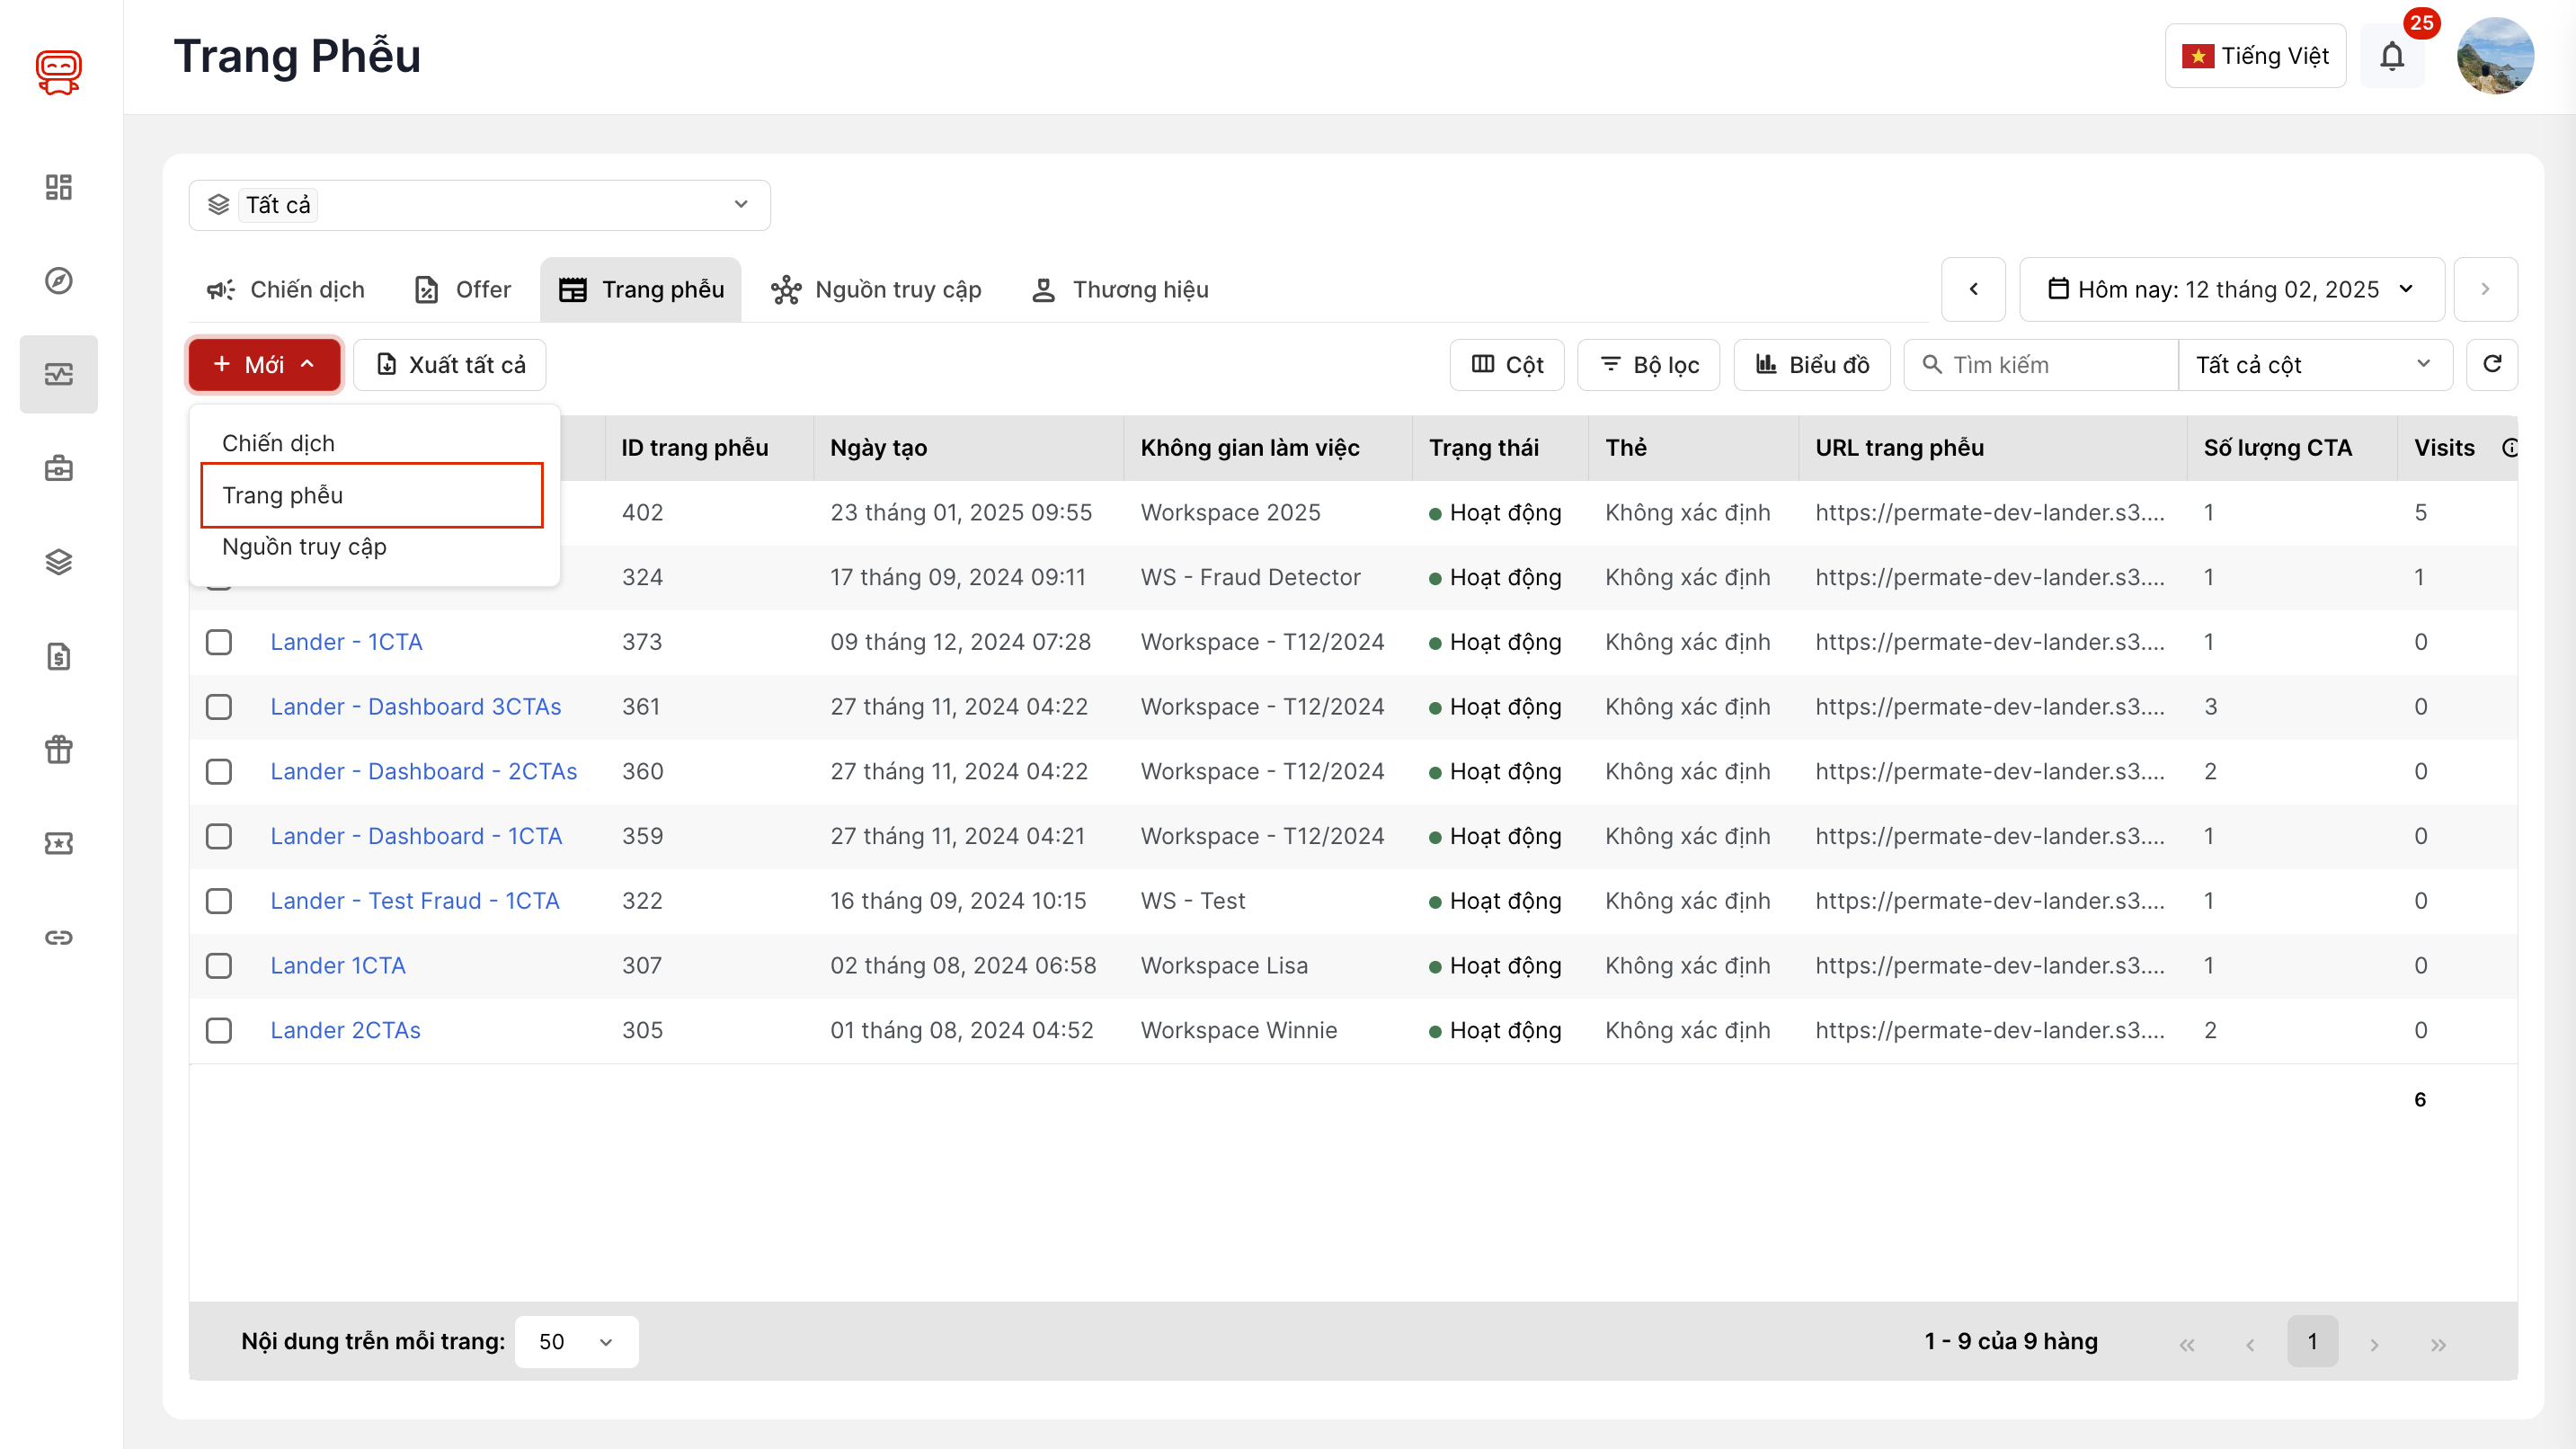The height and width of the screenshot is (1449, 2576).
Task: Open the gift box sidebar icon
Action: point(59,749)
